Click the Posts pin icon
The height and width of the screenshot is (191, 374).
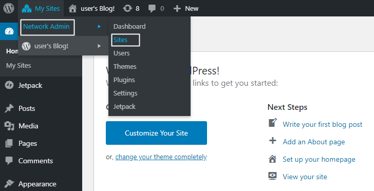click(9, 108)
